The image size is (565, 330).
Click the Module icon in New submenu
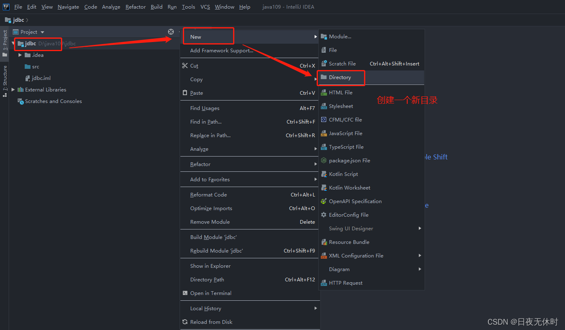tap(324, 36)
